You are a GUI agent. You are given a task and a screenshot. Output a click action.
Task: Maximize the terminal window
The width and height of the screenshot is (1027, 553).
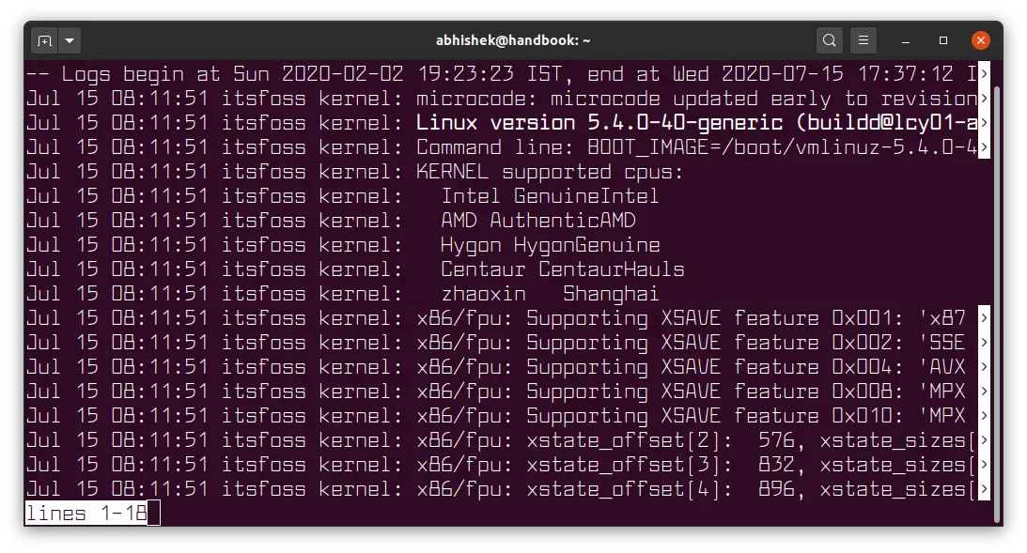click(943, 41)
